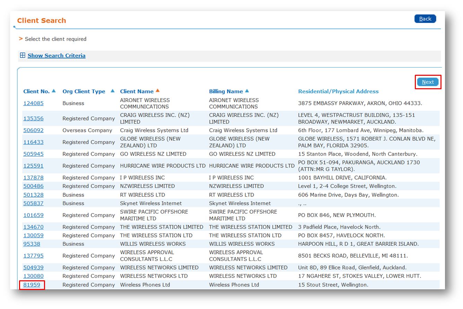
Task: Click billing name SWIRE PACIFIC OFFSHORE MARITIME LTD
Action: 243,215
